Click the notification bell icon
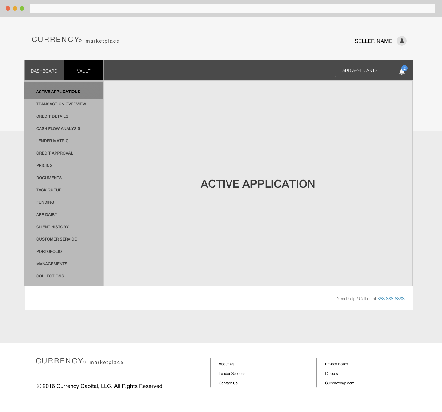442x412 pixels. (x=402, y=71)
